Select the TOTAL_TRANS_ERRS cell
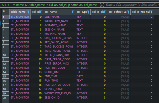 coord(59,55)
